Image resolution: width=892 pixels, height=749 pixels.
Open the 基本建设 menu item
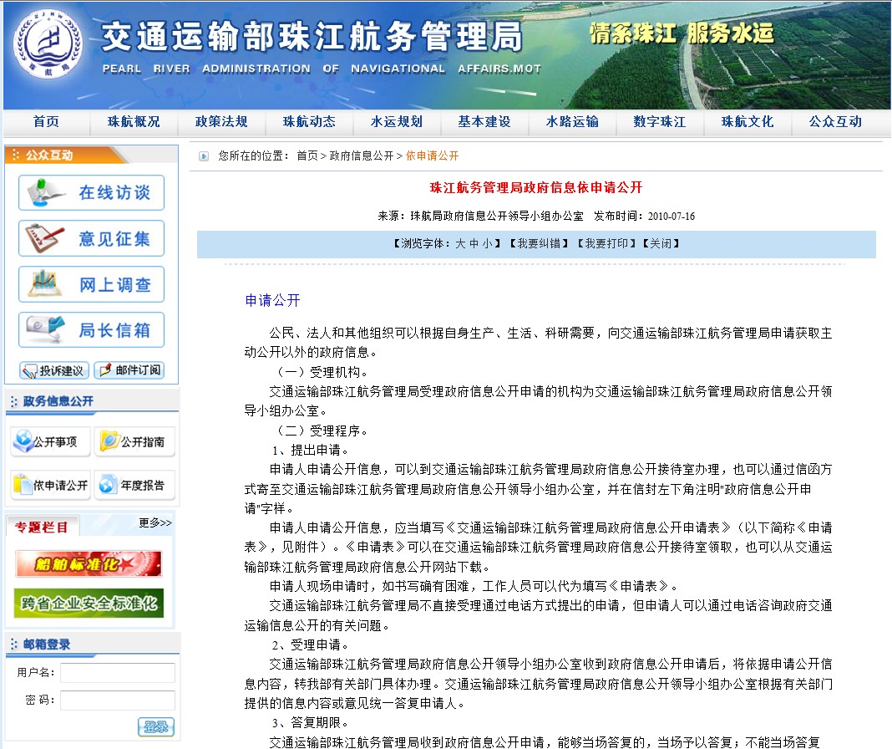pos(484,122)
